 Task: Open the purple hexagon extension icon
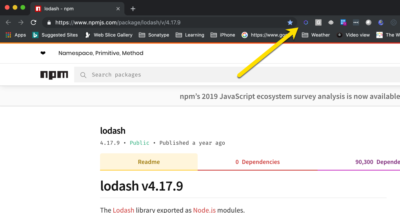(305, 22)
